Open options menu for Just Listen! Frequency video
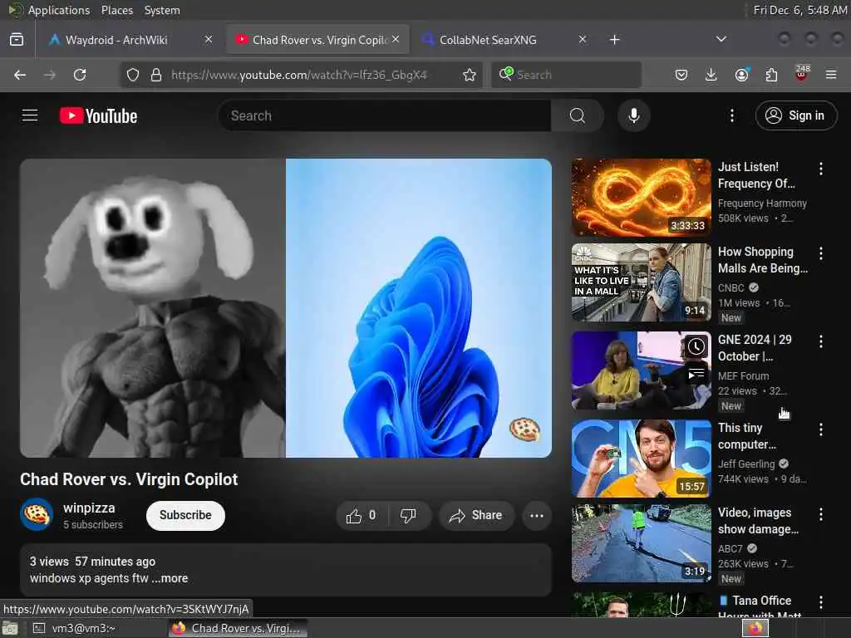Image resolution: width=851 pixels, height=638 pixels. tap(820, 169)
